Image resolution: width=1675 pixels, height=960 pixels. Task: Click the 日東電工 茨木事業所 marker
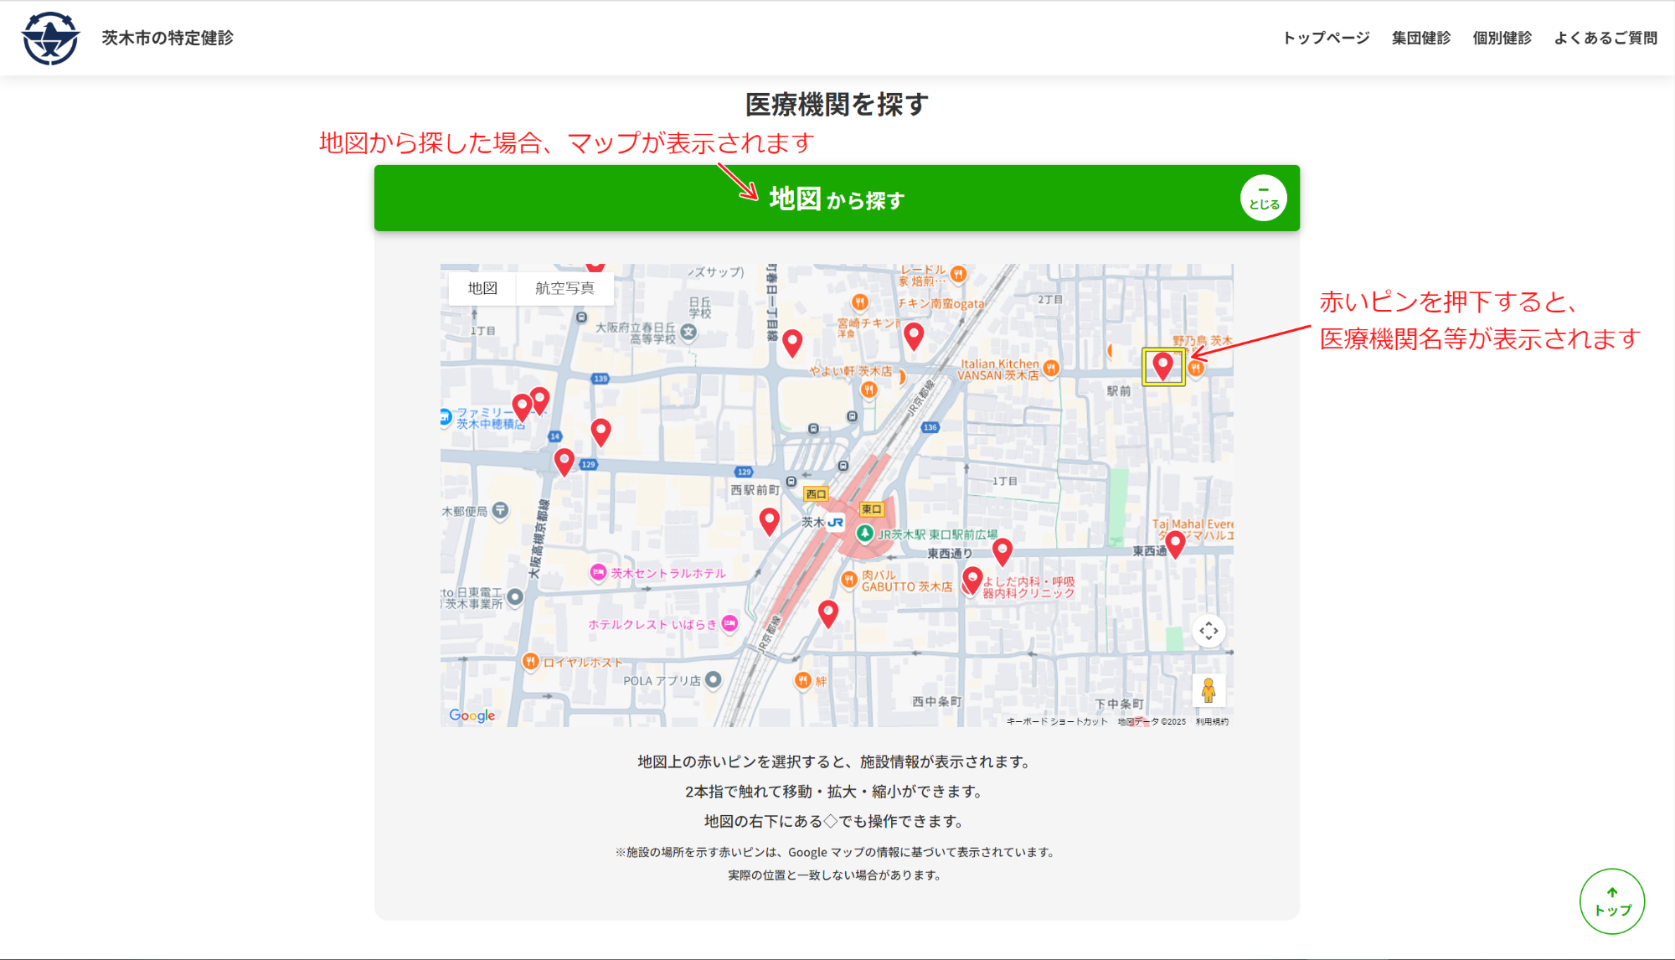tap(515, 596)
